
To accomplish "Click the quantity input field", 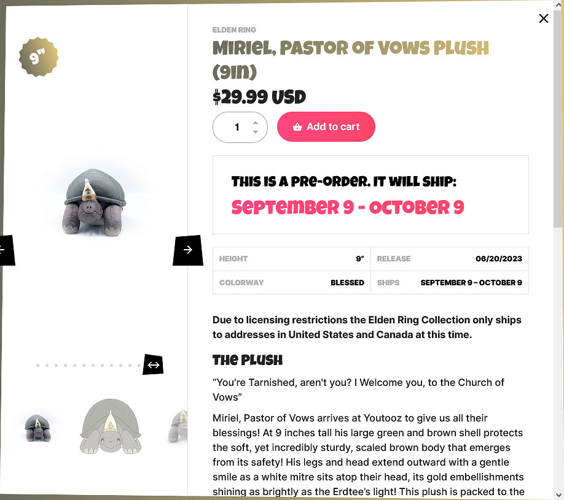I will coord(240,127).
